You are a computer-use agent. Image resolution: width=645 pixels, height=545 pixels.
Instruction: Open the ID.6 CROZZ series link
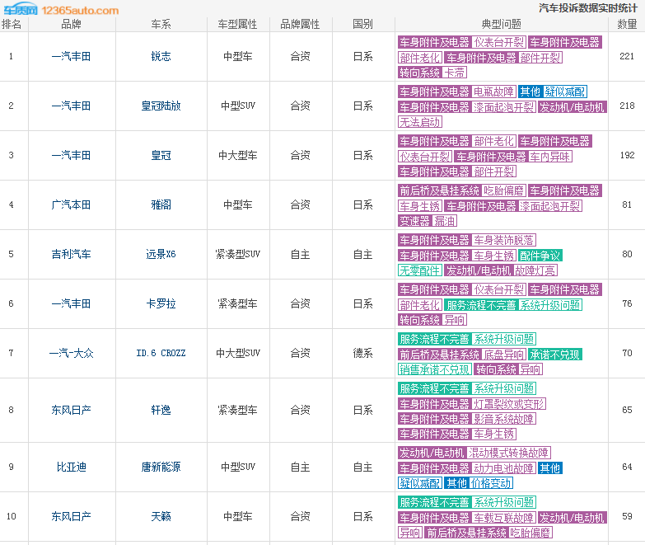161,353
